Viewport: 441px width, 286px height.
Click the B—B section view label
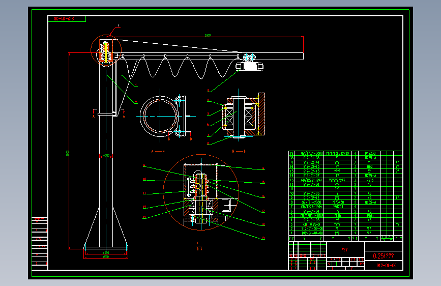(239, 152)
